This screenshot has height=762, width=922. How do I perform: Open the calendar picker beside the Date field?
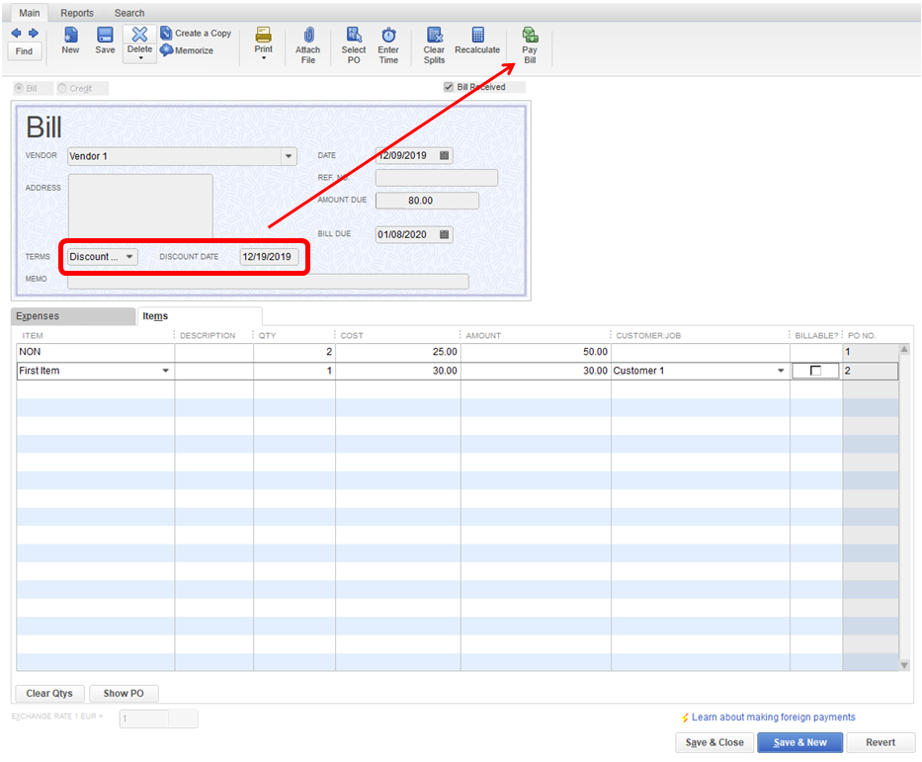pyautogui.click(x=445, y=156)
